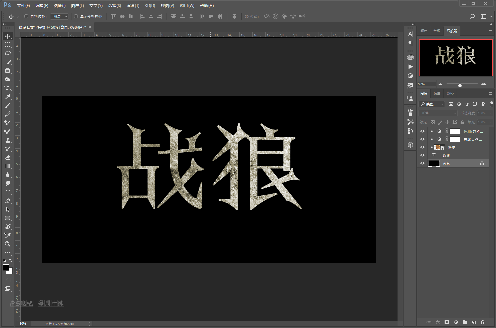496x328 pixels.
Task: Open the 滤镜(T) menu
Action: (x=133, y=6)
